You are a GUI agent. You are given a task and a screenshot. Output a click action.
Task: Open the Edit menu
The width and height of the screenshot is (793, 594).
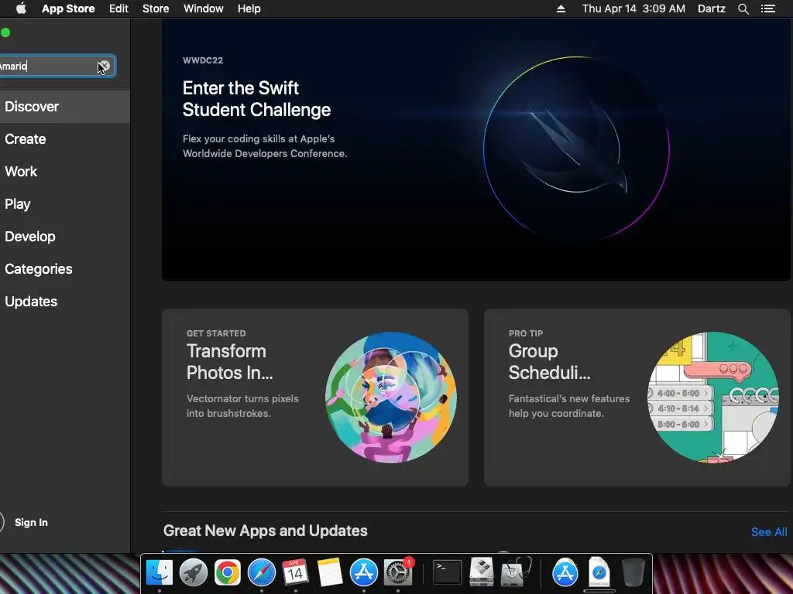tap(118, 9)
